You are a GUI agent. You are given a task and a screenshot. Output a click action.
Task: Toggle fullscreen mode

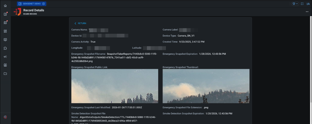coord(302,4)
